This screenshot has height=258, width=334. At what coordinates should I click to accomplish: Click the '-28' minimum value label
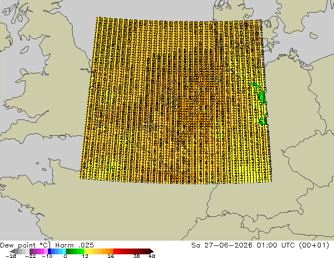point(11,256)
